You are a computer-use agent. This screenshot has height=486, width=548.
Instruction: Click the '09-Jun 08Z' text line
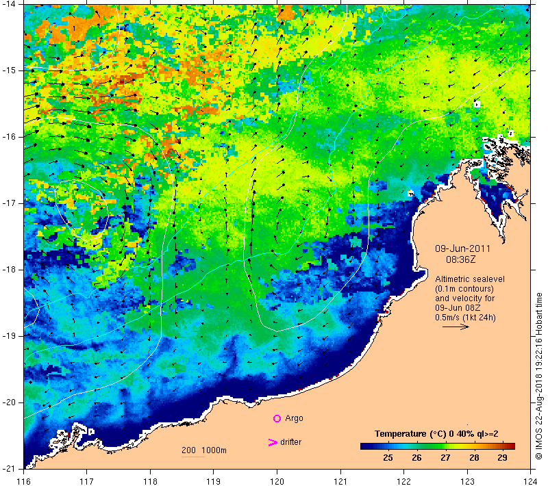tap(458, 308)
